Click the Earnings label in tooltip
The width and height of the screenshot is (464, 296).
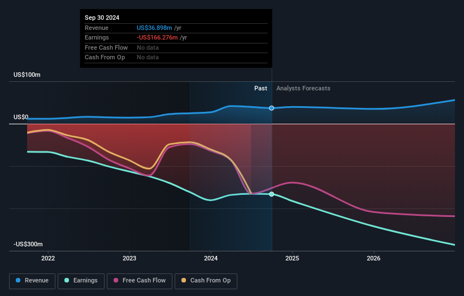[97, 37]
